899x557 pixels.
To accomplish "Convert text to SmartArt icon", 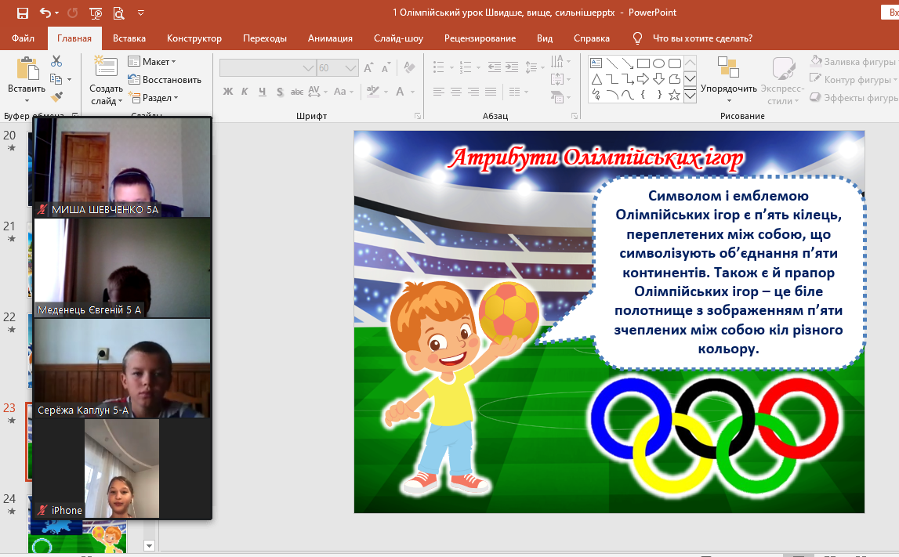I will pyautogui.click(x=559, y=97).
